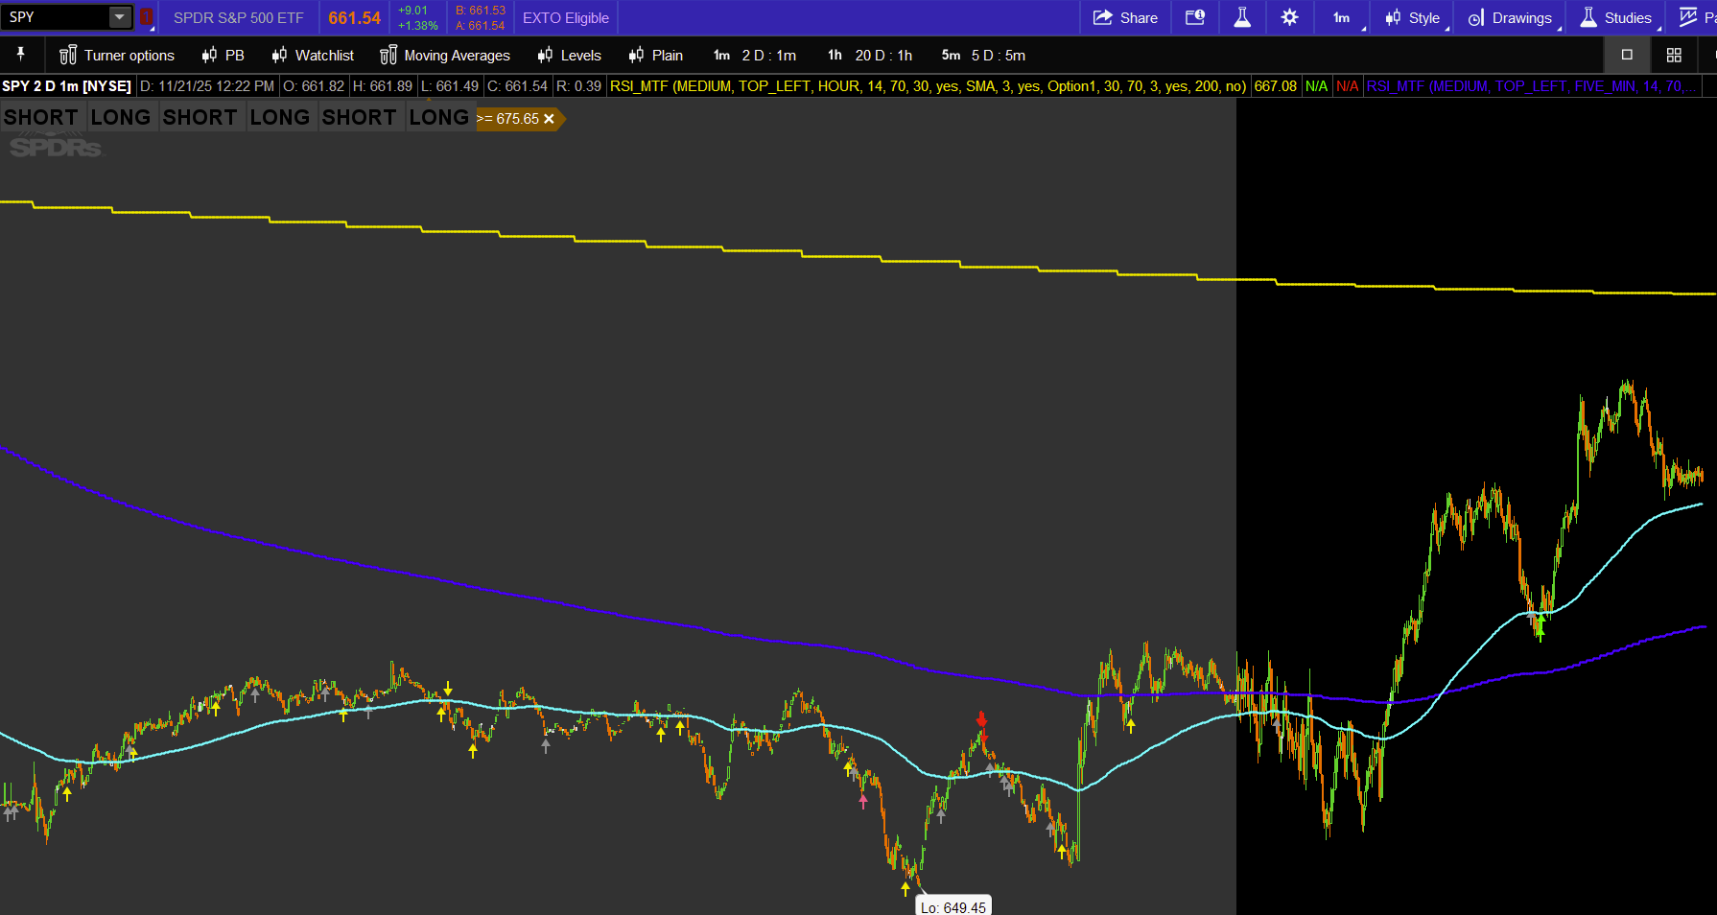
Task: Click the Share chart button
Action: [x=1125, y=17]
